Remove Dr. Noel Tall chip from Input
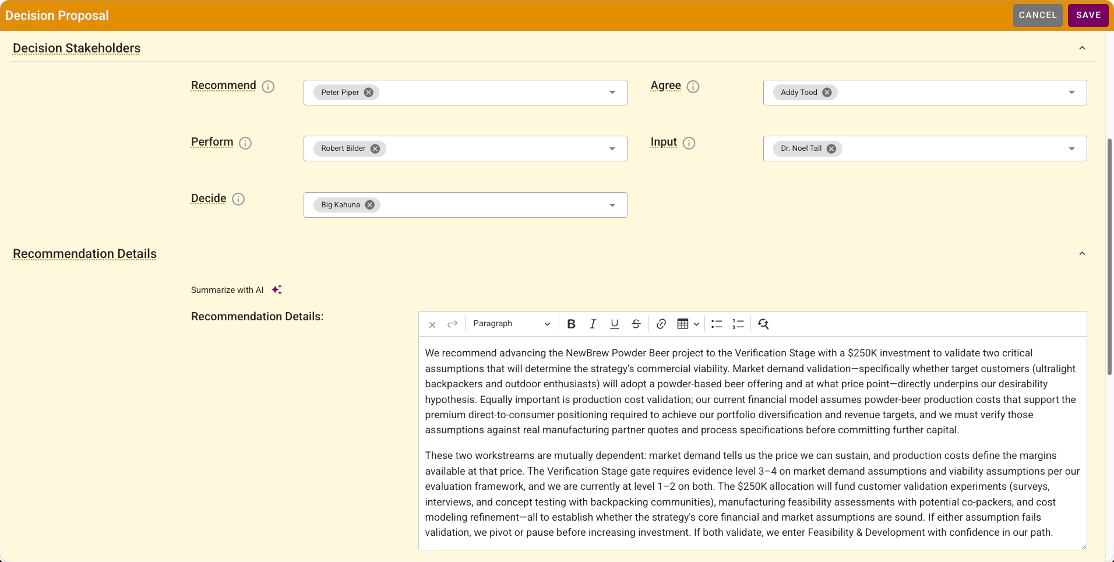1114x562 pixels. tap(831, 149)
